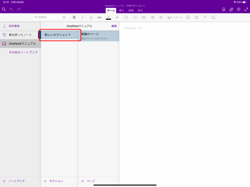The height and width of the screenshot is (187, 250).
Task: Open the search magnifier icon
Action: pos(4,9)
